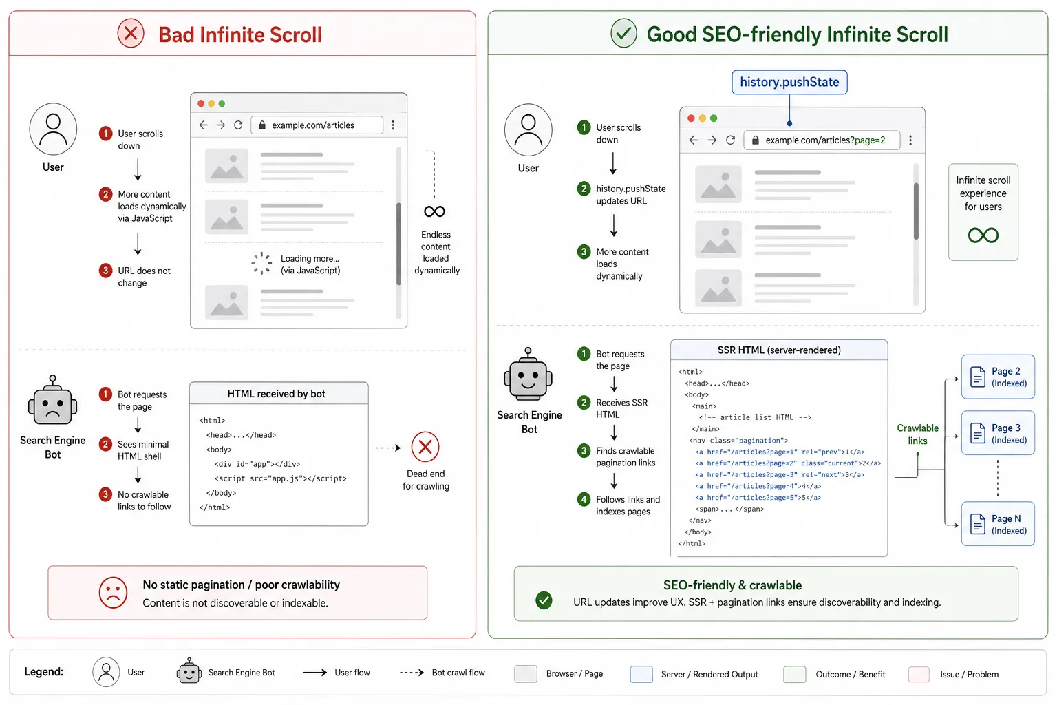1057x705 pixels.
Task: Reload the Bad Infinite Scroll browser page
Action: 238,125
